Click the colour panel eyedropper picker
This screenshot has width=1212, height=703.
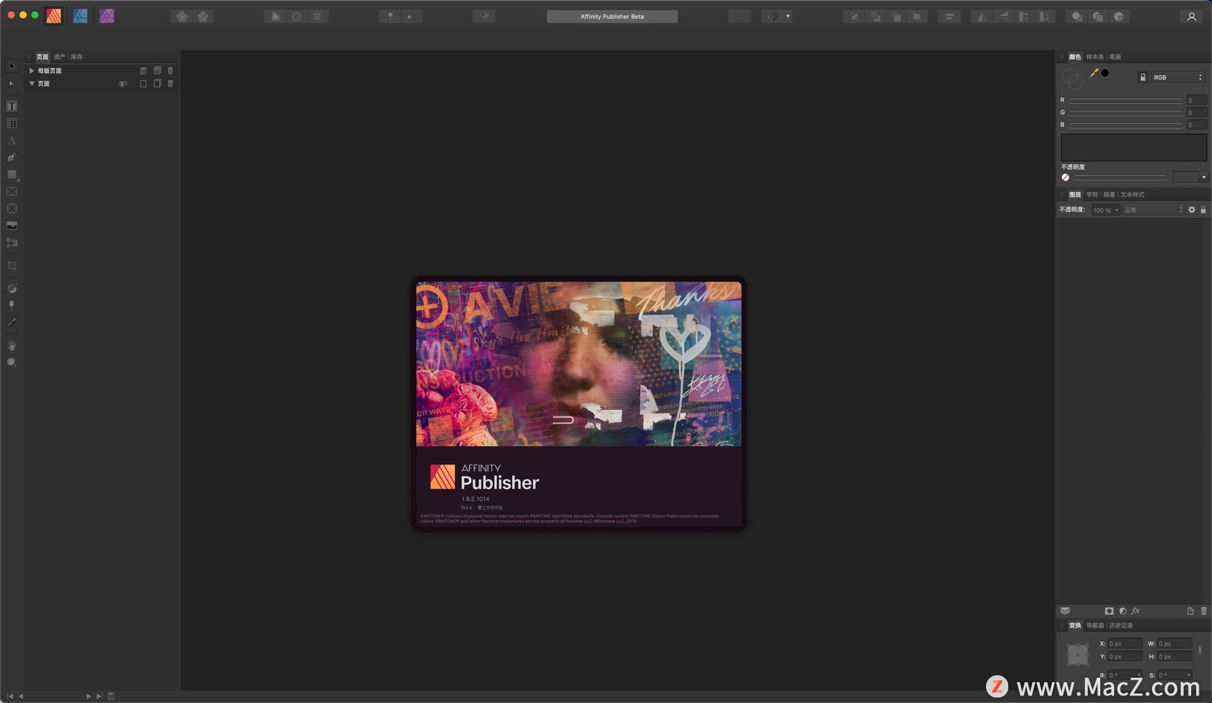(x=1094, y=73)
